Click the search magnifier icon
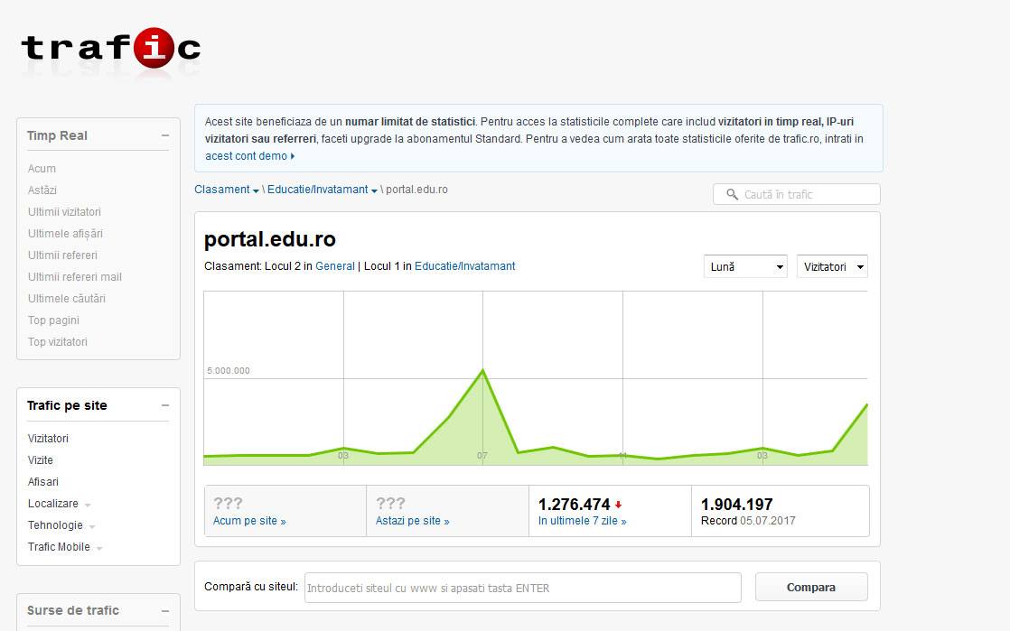 pos(732,194)
